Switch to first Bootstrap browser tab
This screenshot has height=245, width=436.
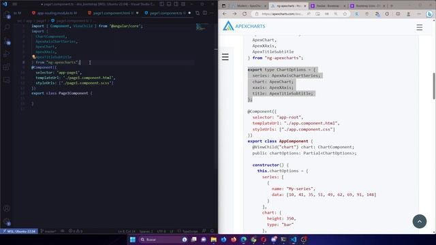(328, 6)
